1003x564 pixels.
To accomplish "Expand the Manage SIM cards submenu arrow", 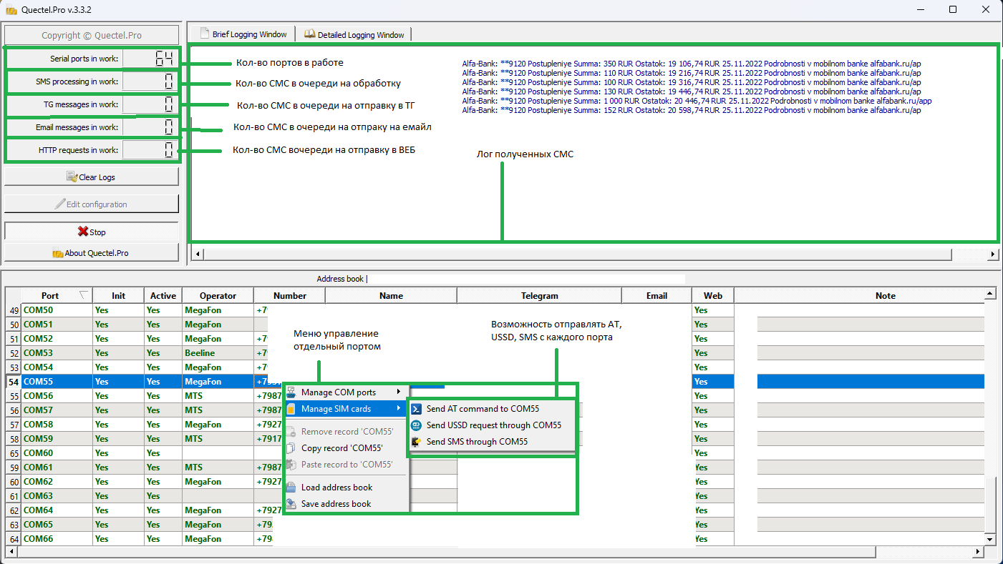I will (x=399, y=409).
